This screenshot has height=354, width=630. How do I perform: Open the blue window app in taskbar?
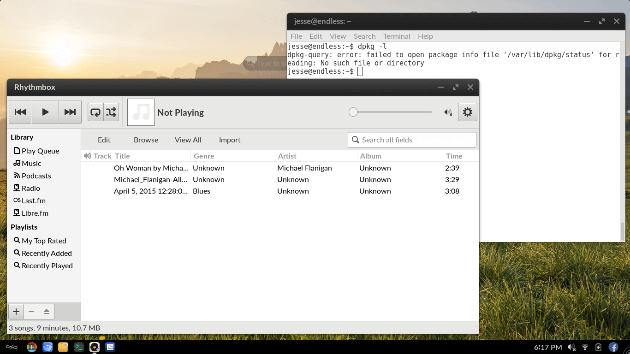(110, 347)
